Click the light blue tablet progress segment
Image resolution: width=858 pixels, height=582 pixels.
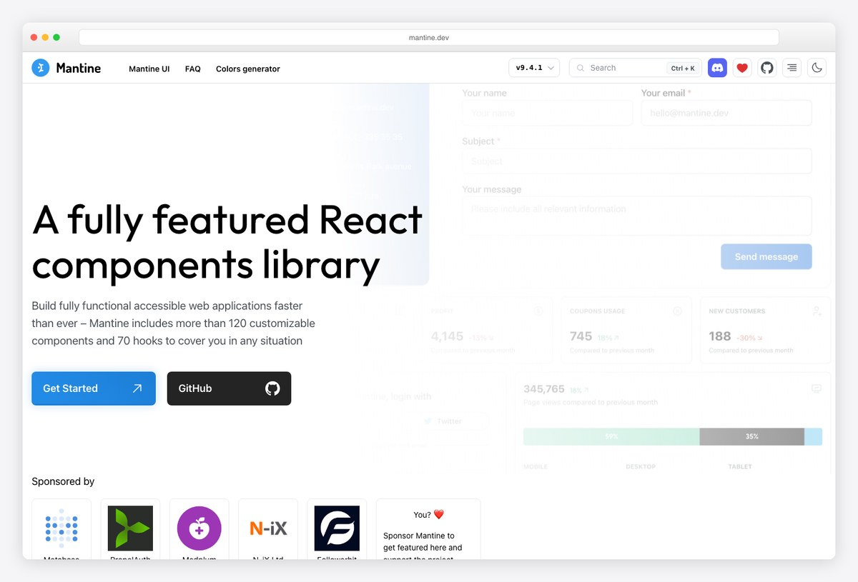[x=813, y=436]
